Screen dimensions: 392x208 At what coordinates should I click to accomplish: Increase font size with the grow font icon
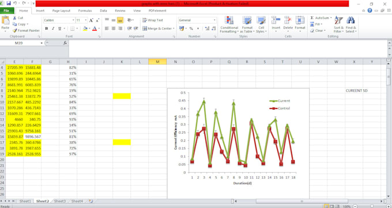(x=91, y=20)
